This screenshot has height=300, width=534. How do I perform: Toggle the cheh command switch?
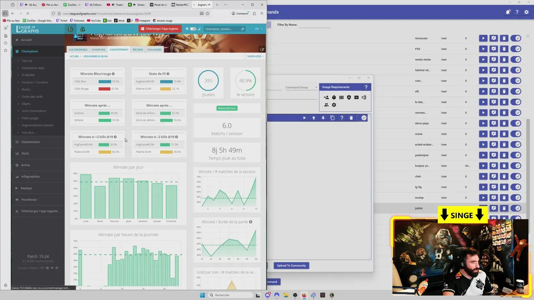point(516,176)
